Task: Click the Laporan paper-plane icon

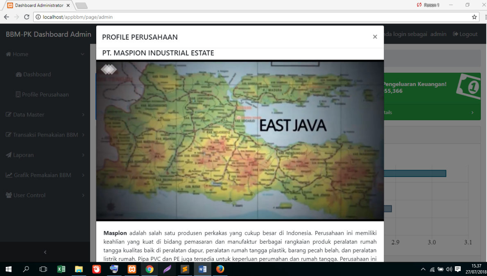Action: (x=8, y=155)
